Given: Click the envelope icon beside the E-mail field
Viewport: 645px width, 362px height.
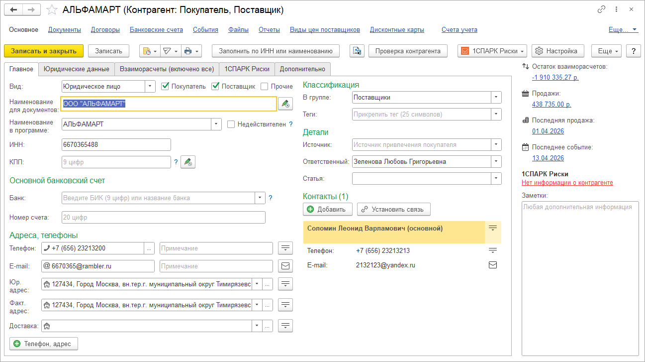Looking at the screenshot, I should click(x=285, y=266).
